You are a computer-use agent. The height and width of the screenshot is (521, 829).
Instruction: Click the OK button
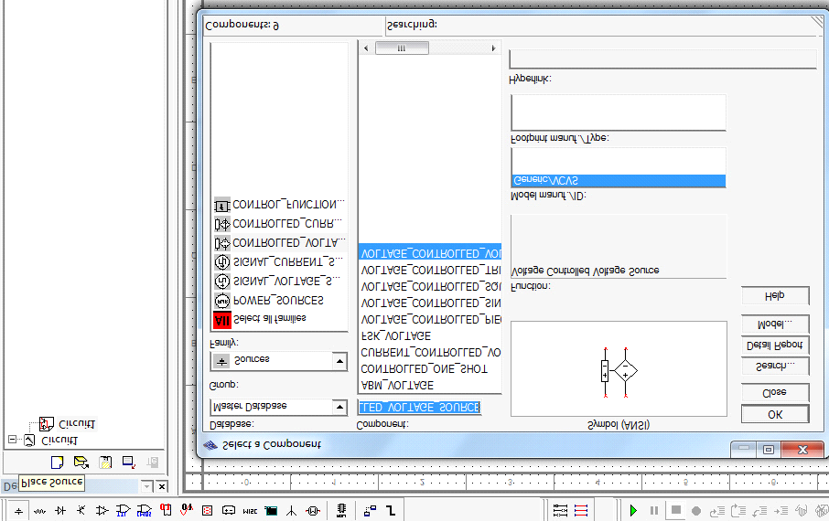coord(775,414)
